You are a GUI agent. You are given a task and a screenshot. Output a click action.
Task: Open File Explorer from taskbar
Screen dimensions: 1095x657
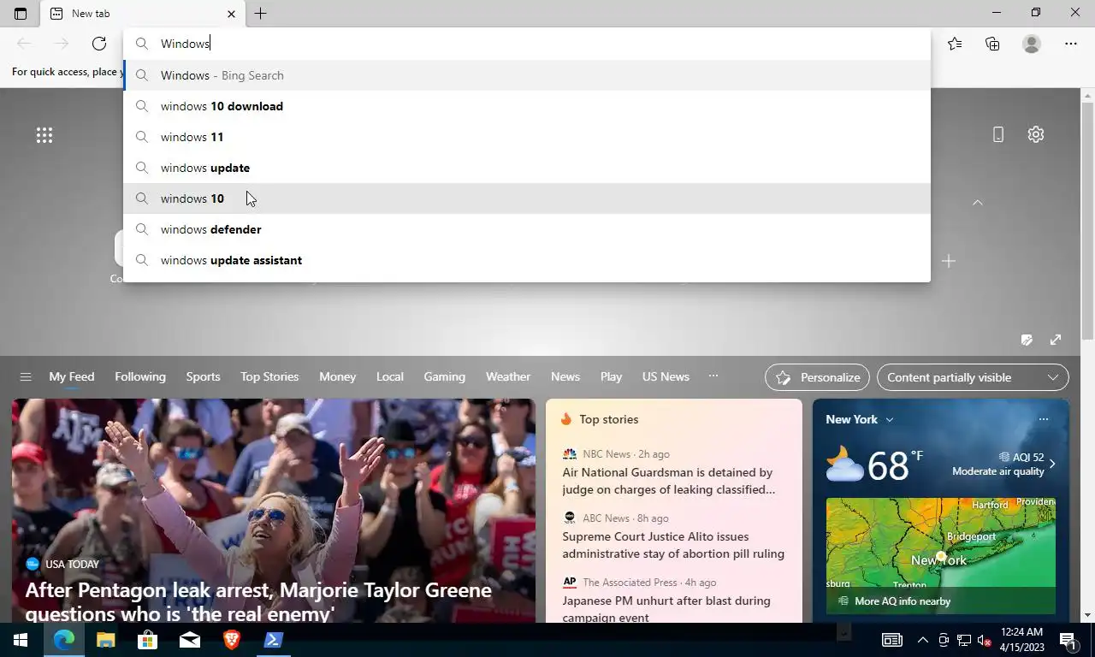point(105,640)
